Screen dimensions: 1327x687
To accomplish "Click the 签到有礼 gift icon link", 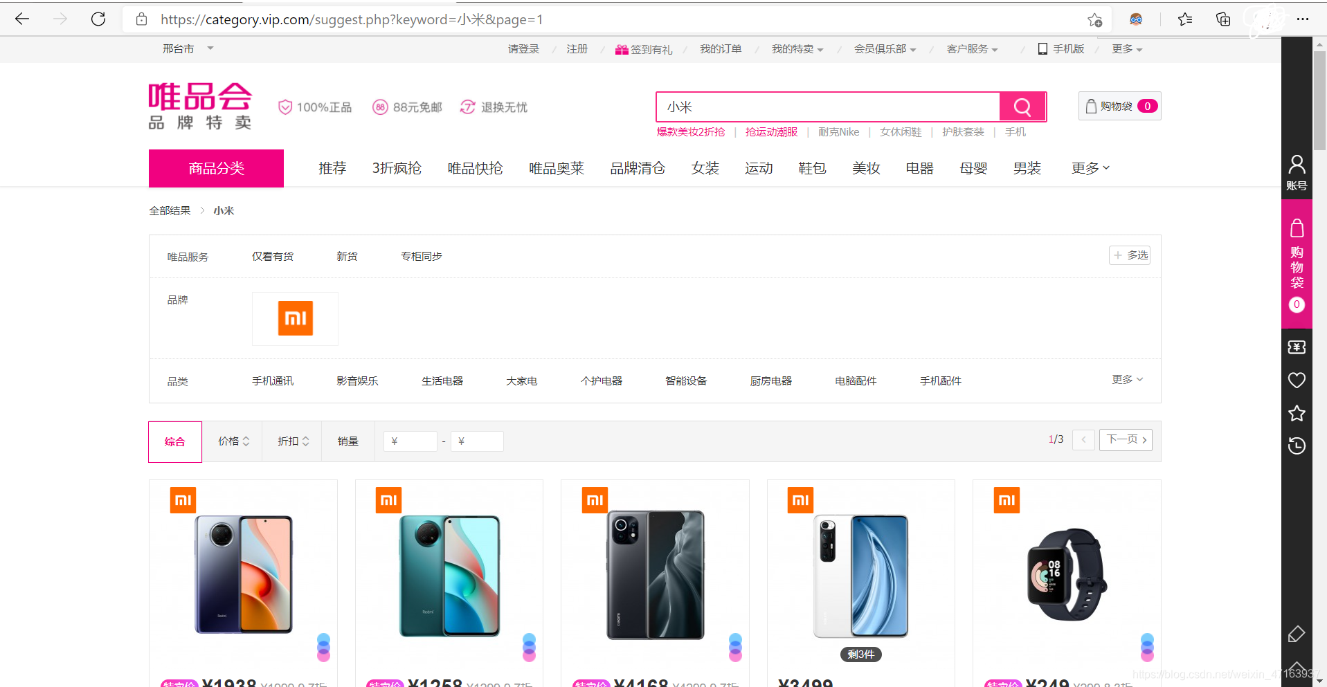I will 644,50.
